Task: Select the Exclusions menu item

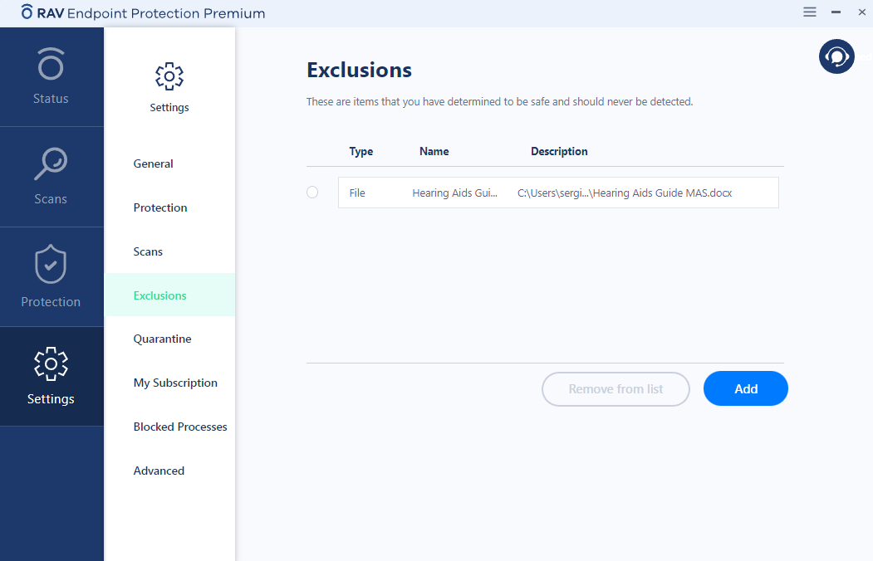Action: (160, 295)
